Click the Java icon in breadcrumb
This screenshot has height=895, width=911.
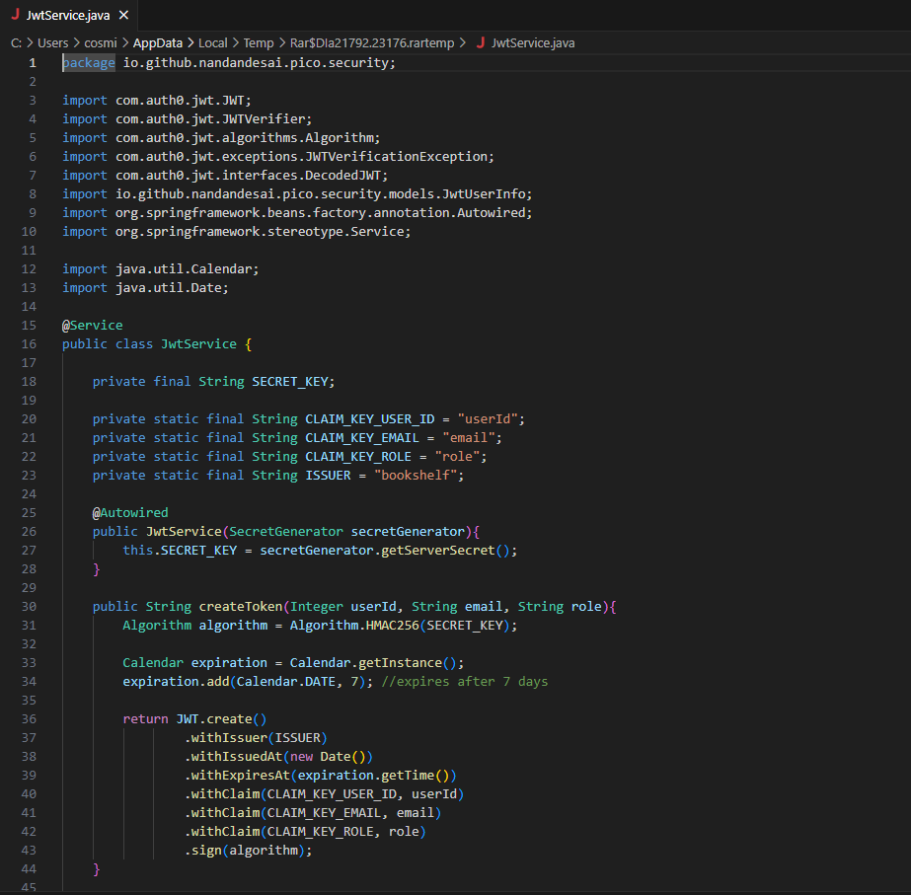point(481,42)
